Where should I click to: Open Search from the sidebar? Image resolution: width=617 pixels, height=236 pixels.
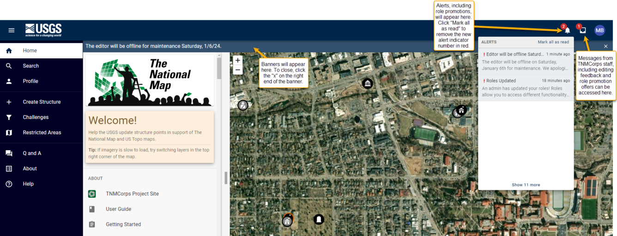pyautogui.click(x=41, y=66)
